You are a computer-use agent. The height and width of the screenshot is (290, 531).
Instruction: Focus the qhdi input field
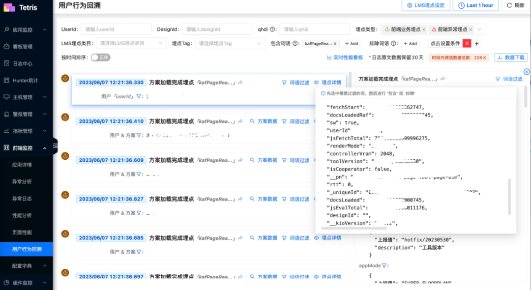315,29
